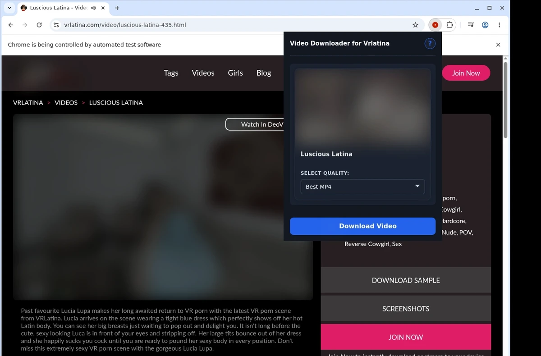The height and width of the screenshot is (356, 541).
Task: Click the Nude tag link
Action: 449,233
